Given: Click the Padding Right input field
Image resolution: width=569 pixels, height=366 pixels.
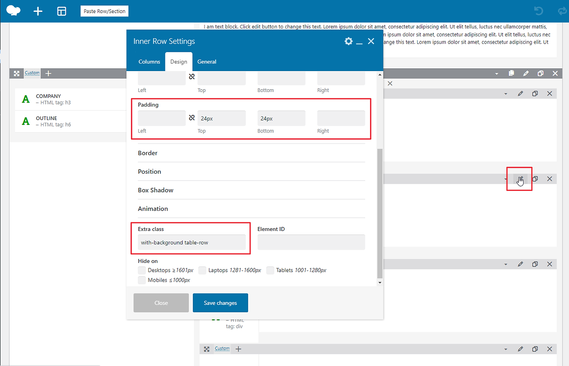Looking at the screenshot, I should point(341,118).
